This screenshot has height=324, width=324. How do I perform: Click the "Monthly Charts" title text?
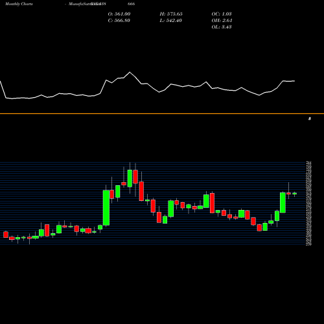click(19, 4)
